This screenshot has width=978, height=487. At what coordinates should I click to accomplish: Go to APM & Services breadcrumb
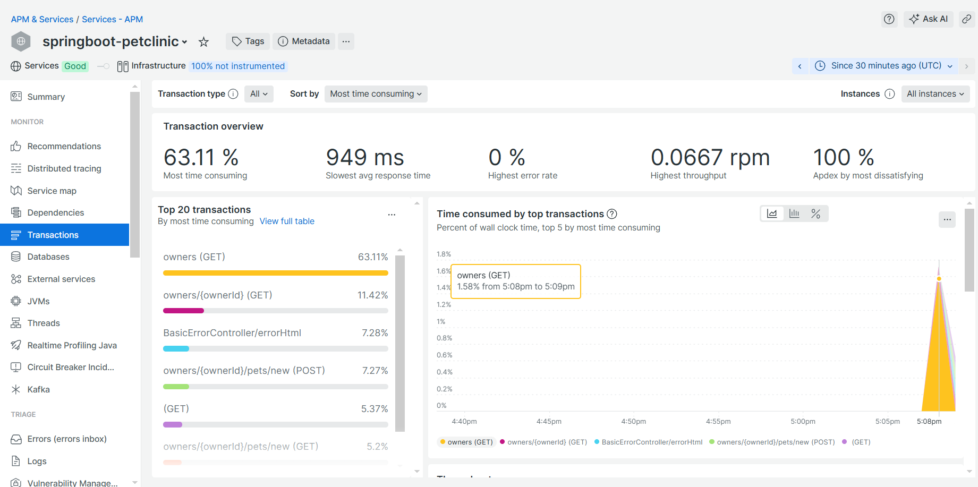pos(42,19)
